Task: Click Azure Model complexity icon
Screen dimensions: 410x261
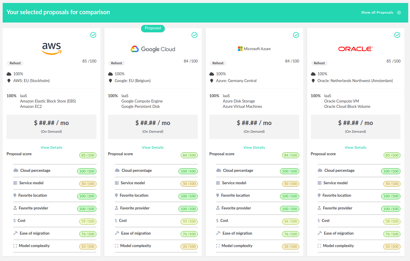Action: 218,246
